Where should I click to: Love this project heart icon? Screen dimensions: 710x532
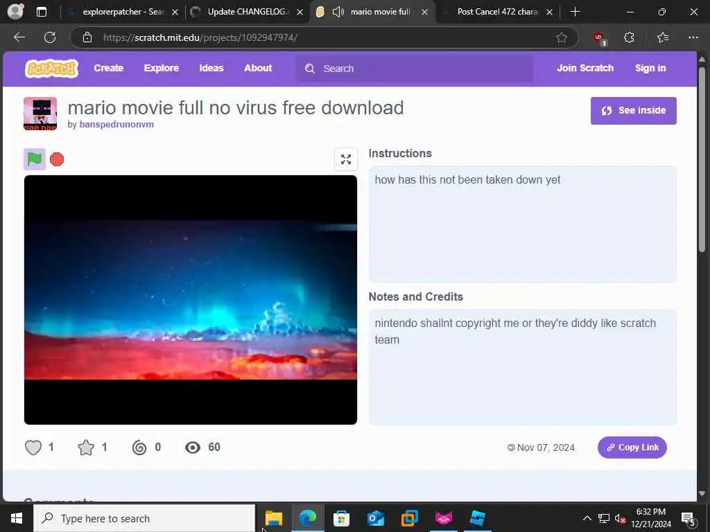(x=33, y=447)
